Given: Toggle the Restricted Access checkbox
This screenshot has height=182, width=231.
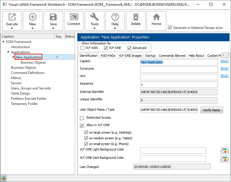Looking at the screenshot, I should pyautogui.click(x=82, y=118).
